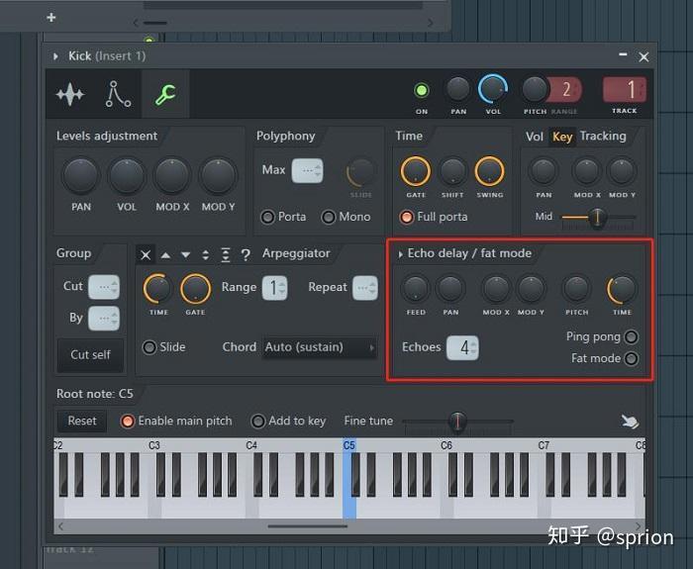The image size is (693, 569).
Task: Click Levels adjustment MOD Y knob
Action: pyautogui.click(x=218, y=175)
